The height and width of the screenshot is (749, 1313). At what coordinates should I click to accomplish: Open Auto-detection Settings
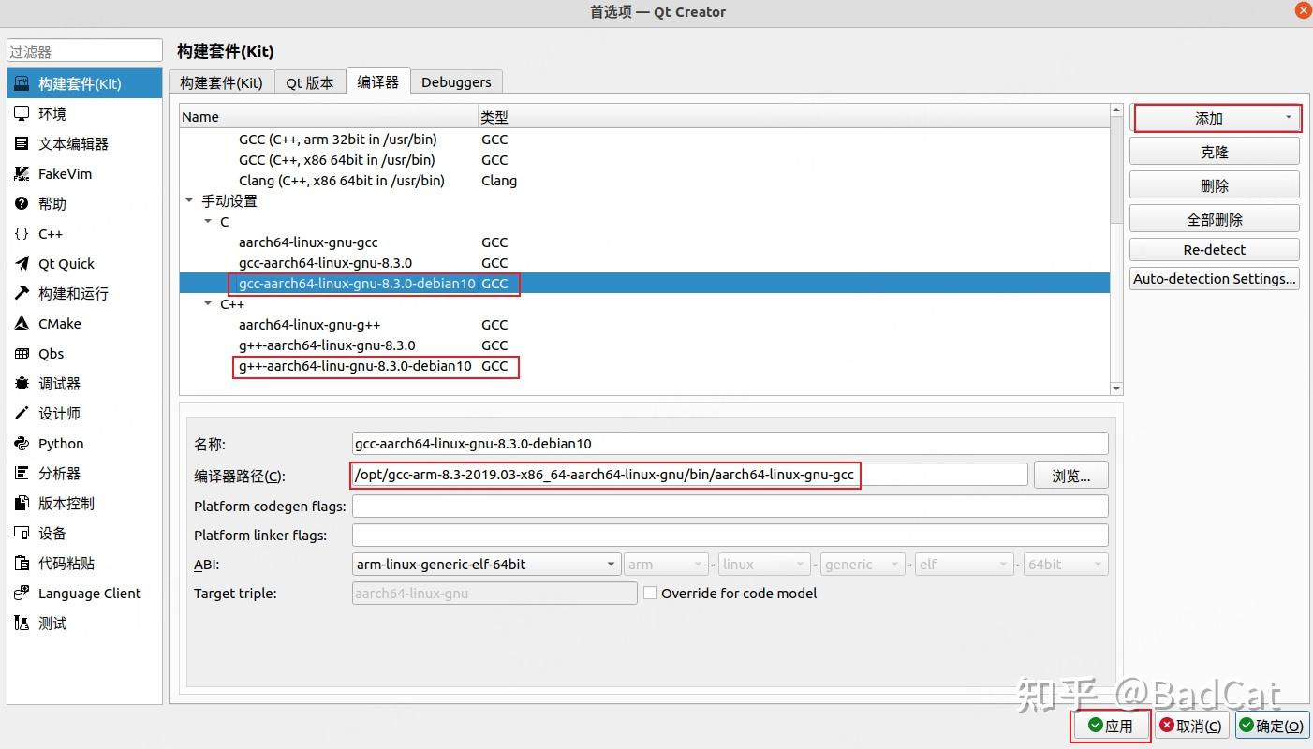click(x=1215, y=278)
